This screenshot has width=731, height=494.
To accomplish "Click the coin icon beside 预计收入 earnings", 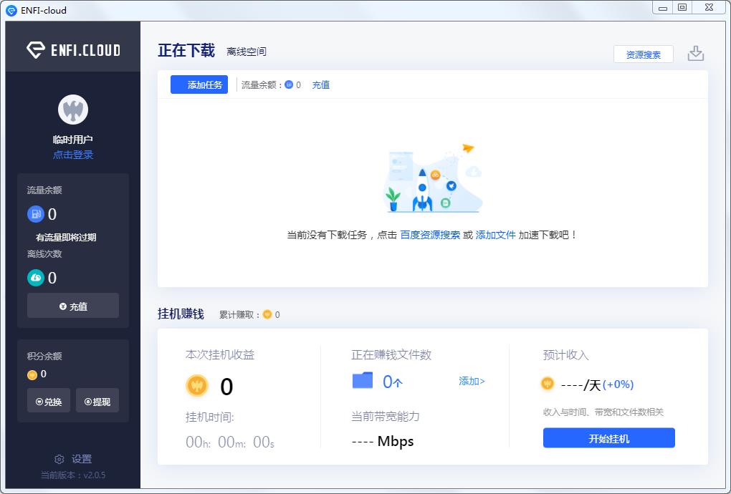I will tap(547, 384).
